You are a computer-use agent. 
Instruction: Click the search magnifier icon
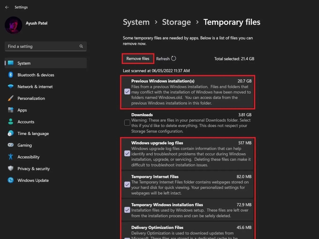[81, 46]
